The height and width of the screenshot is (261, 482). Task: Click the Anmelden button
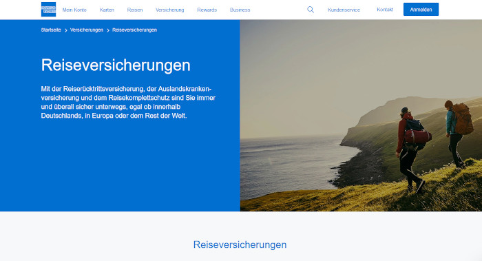[421, 10]
